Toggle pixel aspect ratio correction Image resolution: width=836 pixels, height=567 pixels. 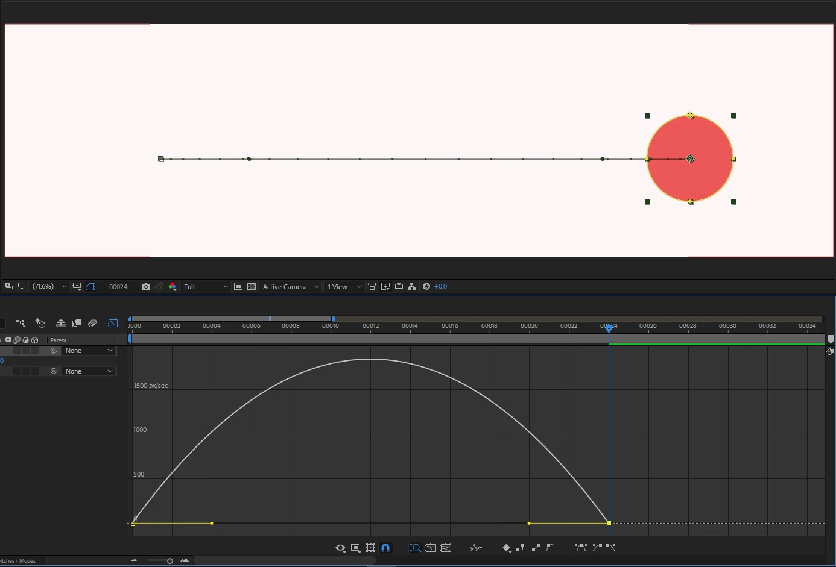372,286
